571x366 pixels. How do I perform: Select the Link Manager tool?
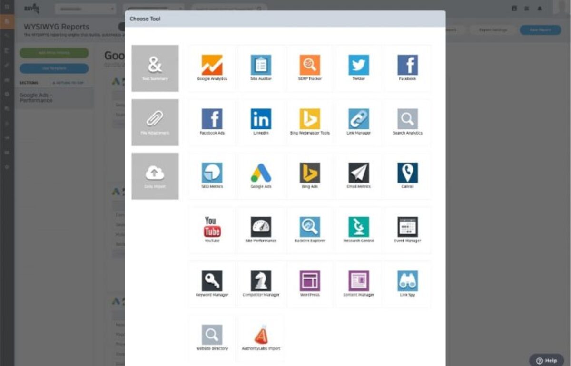pos(359,122)
